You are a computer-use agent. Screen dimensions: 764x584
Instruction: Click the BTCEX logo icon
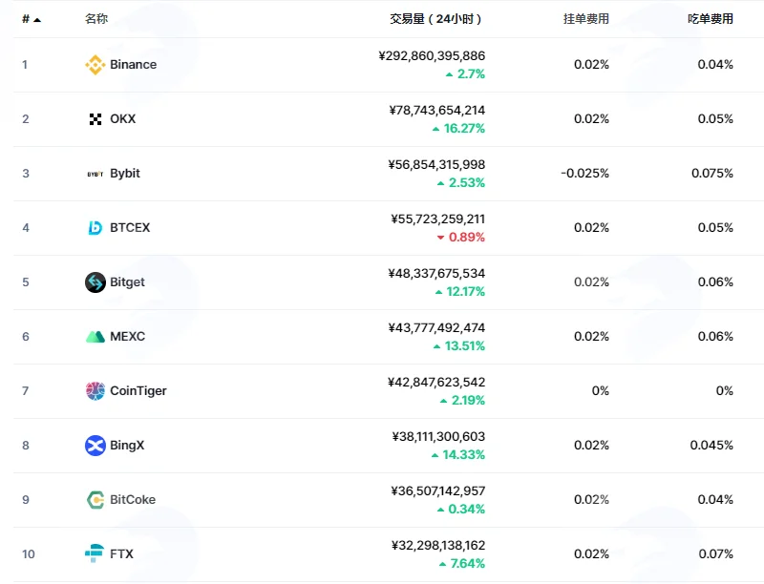point(95,228)
